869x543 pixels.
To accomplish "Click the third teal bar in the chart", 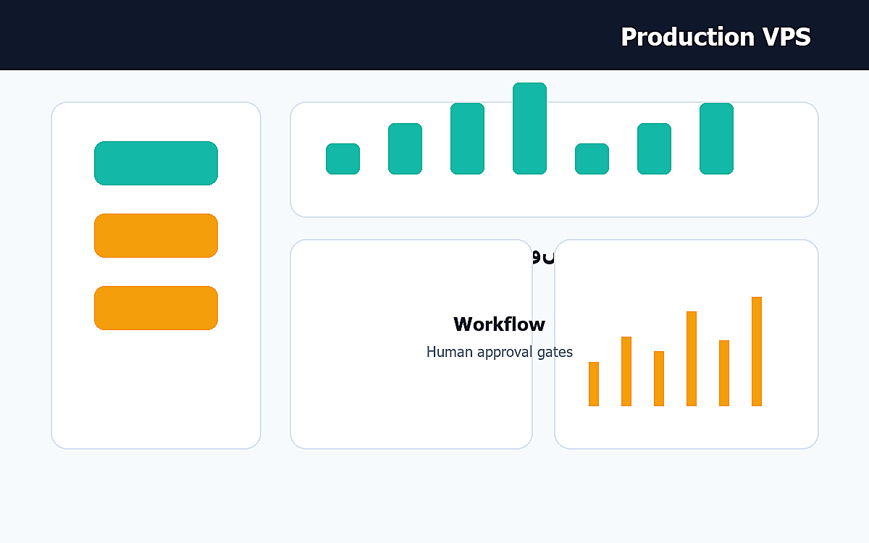I will tap(467, 138).
